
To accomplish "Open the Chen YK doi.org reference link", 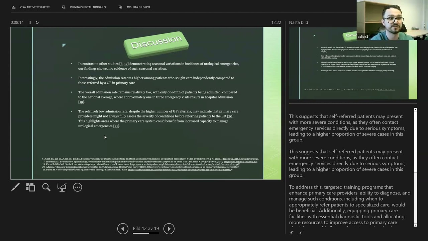I will tap(236, 159).
